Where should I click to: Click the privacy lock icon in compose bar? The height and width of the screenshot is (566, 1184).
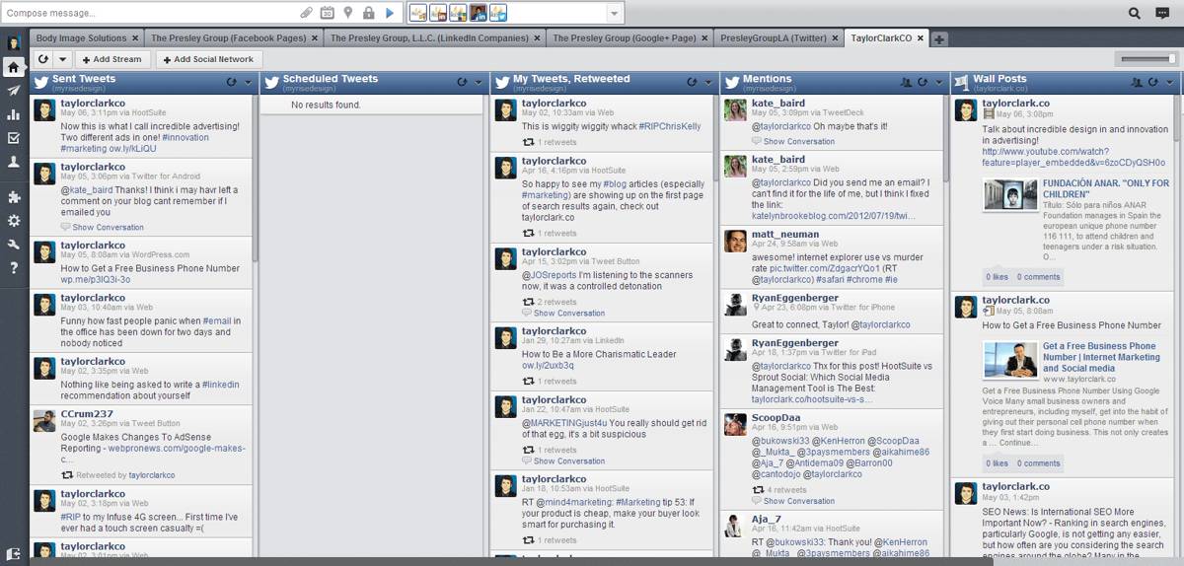pos(368,13)
